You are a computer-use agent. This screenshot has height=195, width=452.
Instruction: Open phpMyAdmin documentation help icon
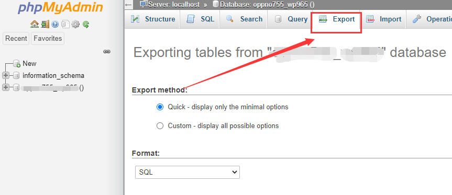click(55, 24)
